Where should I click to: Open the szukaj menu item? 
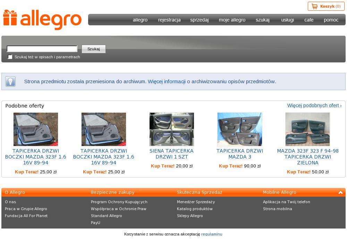coord(262,20)
